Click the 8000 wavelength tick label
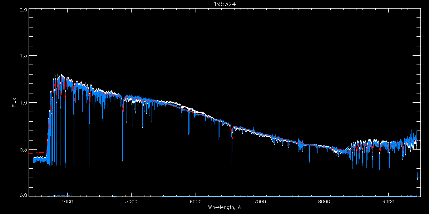The width and height of the screenshot is (429, 214). pos(324,202)
